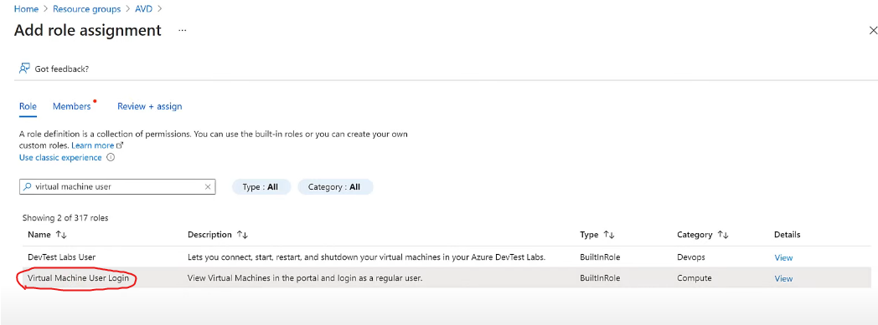The image size is (878, 325).
Task: Sort roles by Name column arrows
Action: [61, 235]
